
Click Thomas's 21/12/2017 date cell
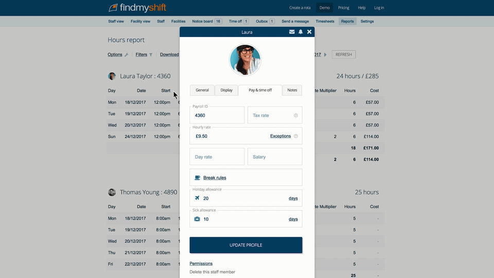pos(135,252)
